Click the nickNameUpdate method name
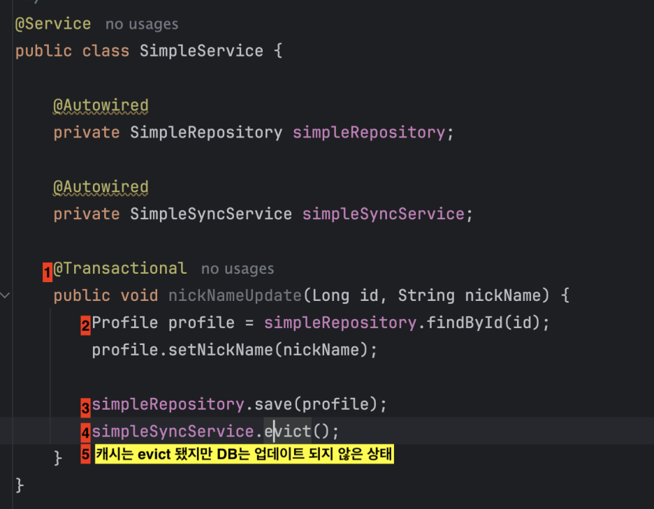This screenshot has height=509, width=654. click(x=235, y=295)
